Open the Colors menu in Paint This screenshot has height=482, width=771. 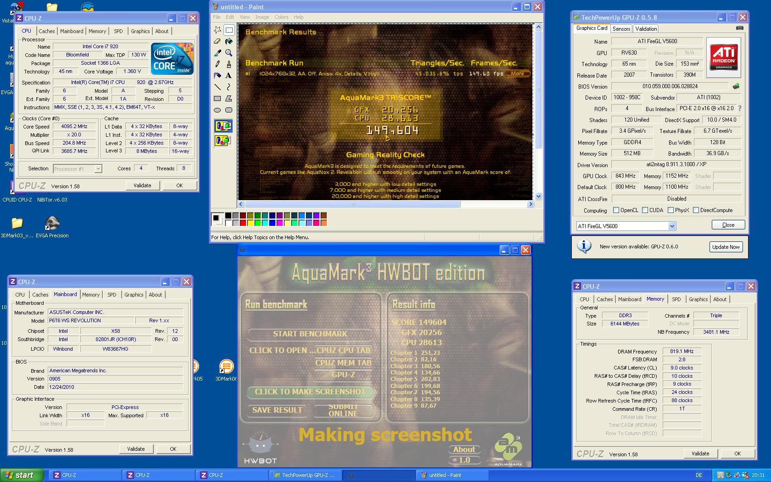point(281,17)
